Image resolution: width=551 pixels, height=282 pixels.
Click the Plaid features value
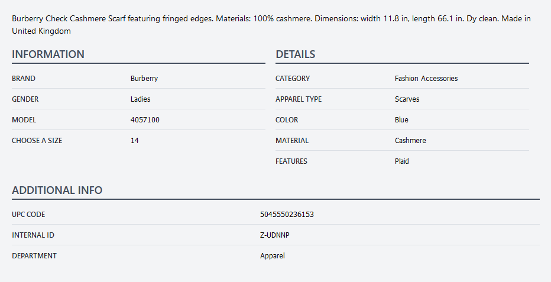pyautogui.click(x=402, y=161)
